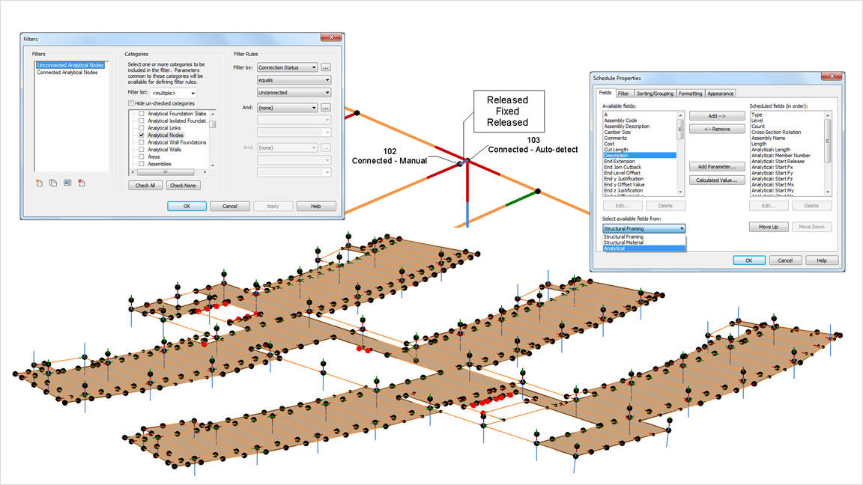The height and width of the screenshot is (485, 863).
Task: Open the first And (none) dropdown
Action: (288, 108)
